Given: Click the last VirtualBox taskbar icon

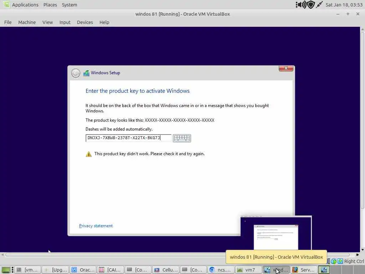Looking at the screenshot, I should tap(324, 270).
